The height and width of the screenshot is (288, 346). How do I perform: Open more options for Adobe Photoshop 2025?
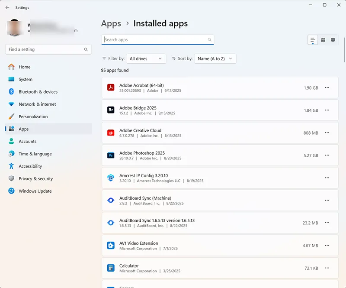[x=327, y=155]
